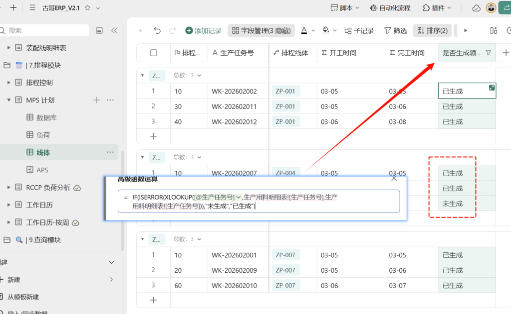Select the WK-202602009 cell
Viewport: 511px width, 314px height.
238,270
